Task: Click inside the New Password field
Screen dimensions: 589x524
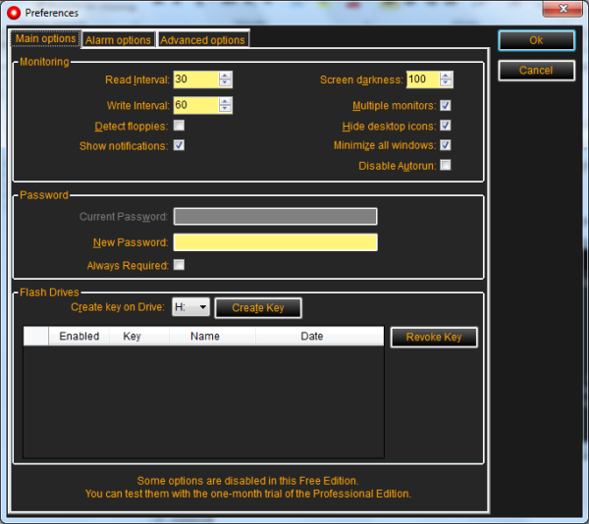Action: pos(275,242)
